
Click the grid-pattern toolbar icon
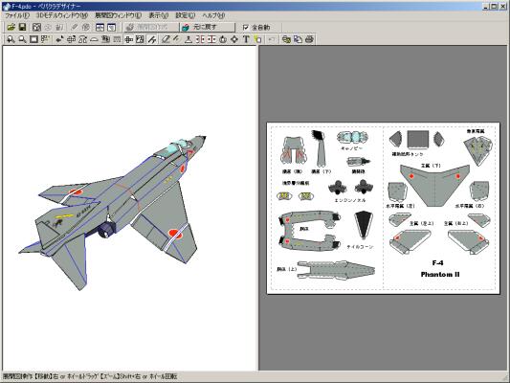click(117, 39)
